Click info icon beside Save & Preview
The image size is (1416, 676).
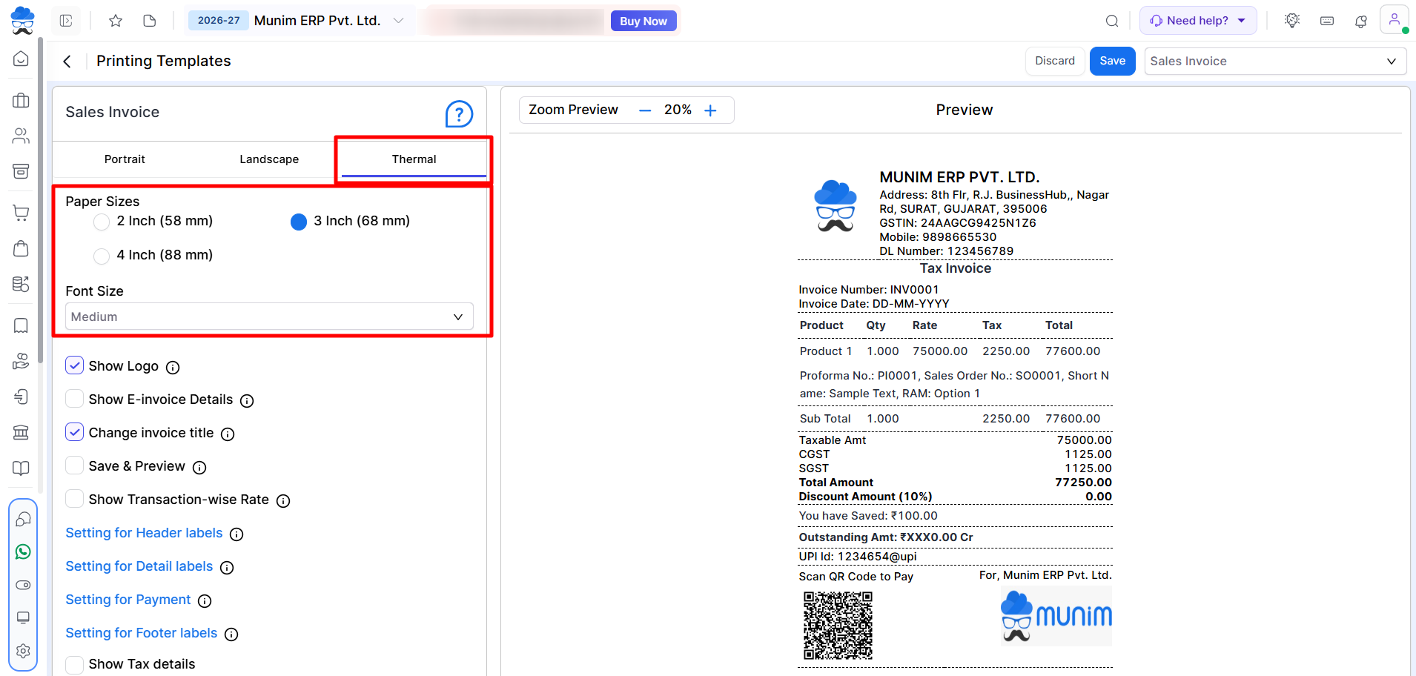[x=199, y=468]
